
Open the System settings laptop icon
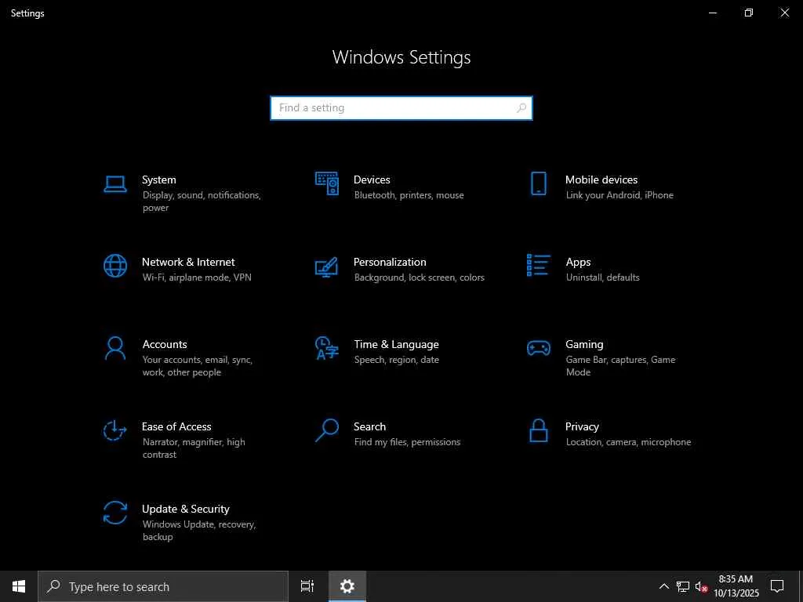(x=115, y=184)
